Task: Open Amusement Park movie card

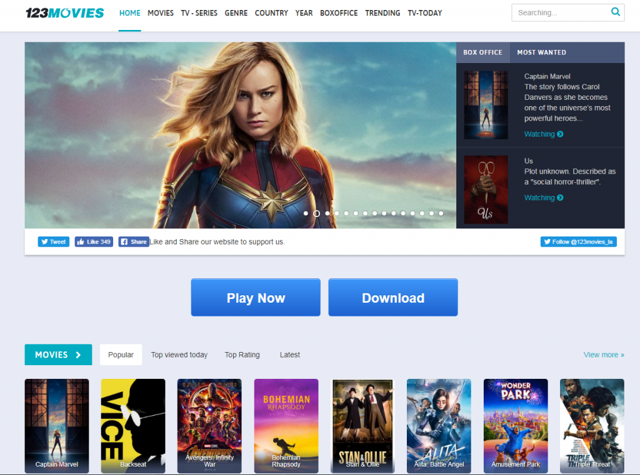Action: 516,426
